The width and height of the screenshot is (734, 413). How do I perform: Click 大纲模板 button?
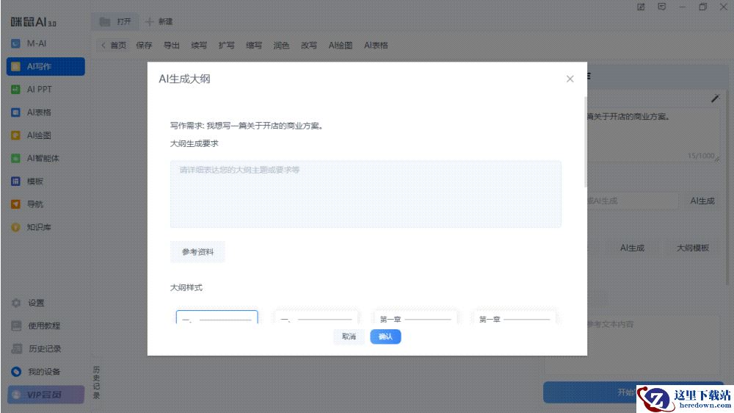coord(693,248)
